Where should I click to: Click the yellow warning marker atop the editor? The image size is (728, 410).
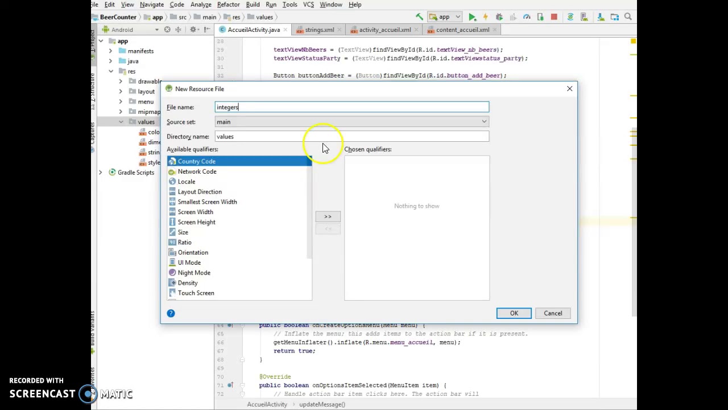pos(633,41)
